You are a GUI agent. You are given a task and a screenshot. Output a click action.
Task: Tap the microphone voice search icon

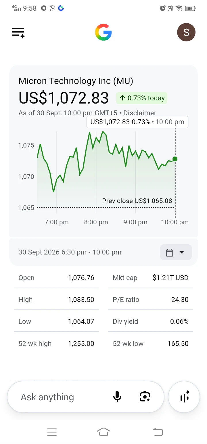(117, 397)
